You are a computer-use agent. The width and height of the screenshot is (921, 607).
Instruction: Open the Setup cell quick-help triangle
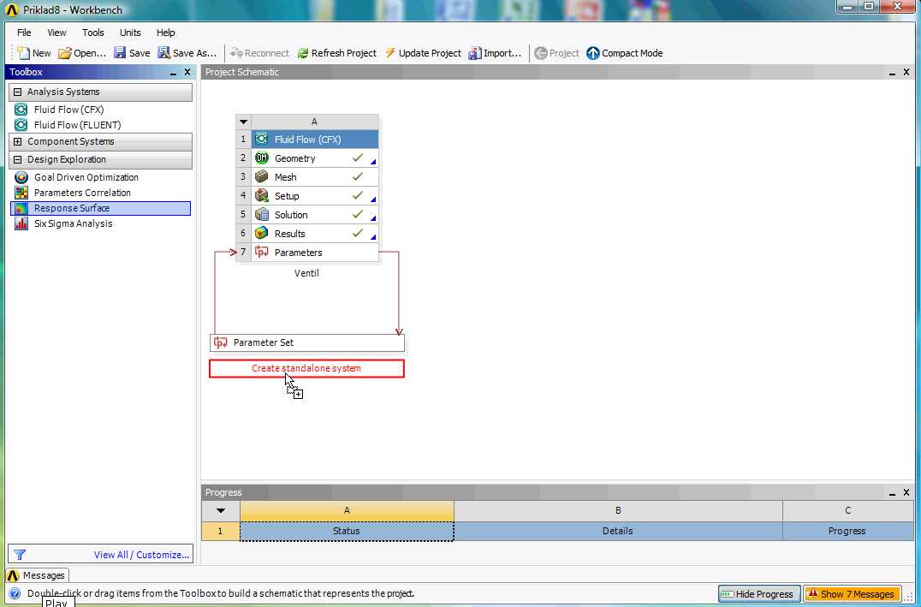tap(373, 199)
